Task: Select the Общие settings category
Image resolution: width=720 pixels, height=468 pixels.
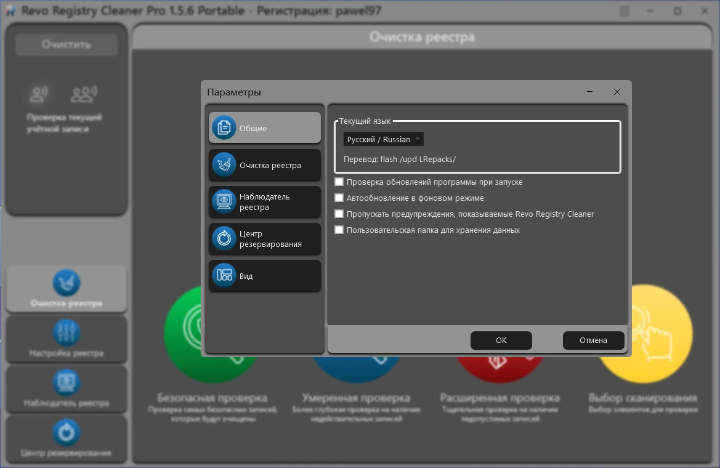Action: click(264, 127)
